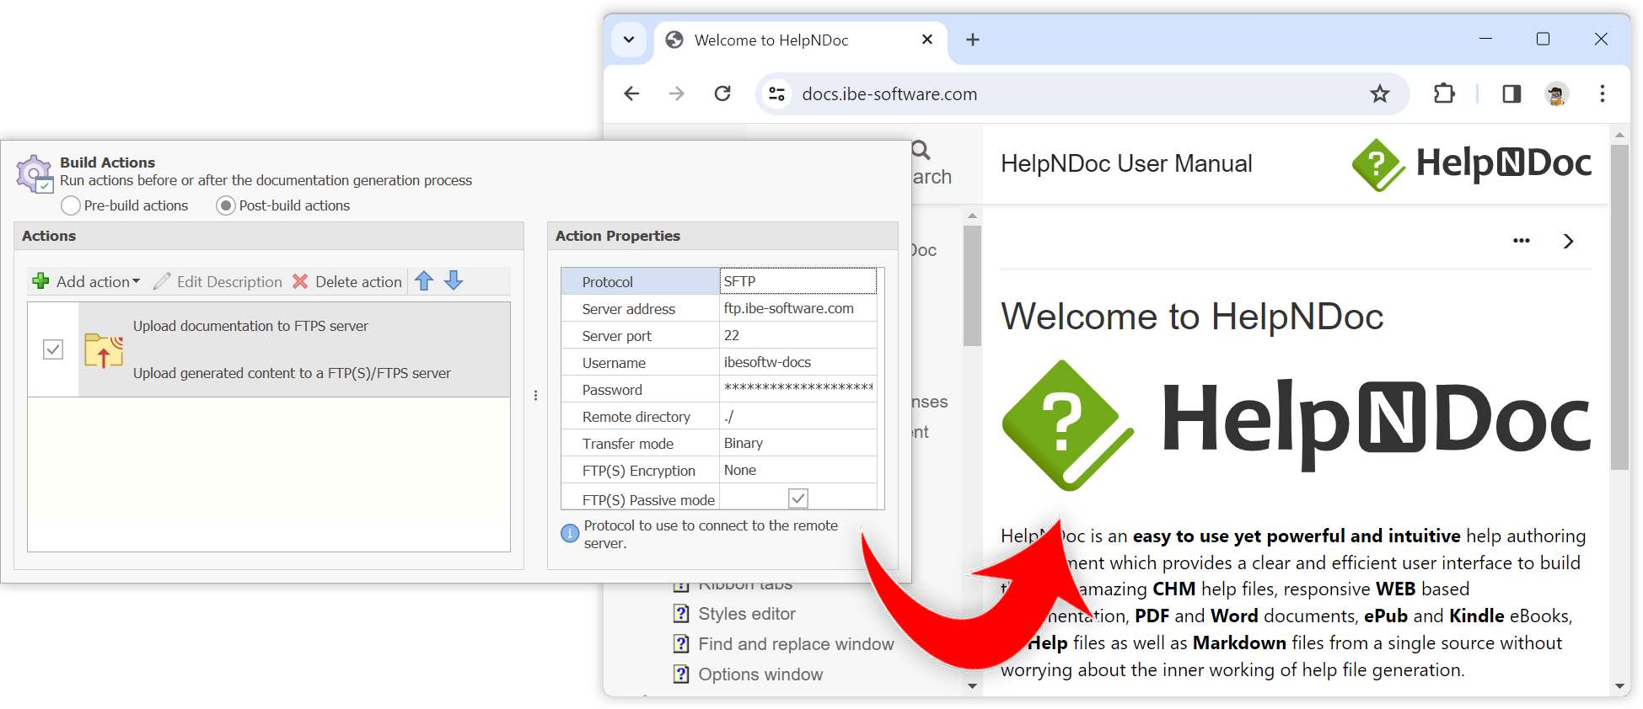This screenshot has width=1643, height=709.
Task: Click HelpNDoc User Manual title
Action: 1126,163
